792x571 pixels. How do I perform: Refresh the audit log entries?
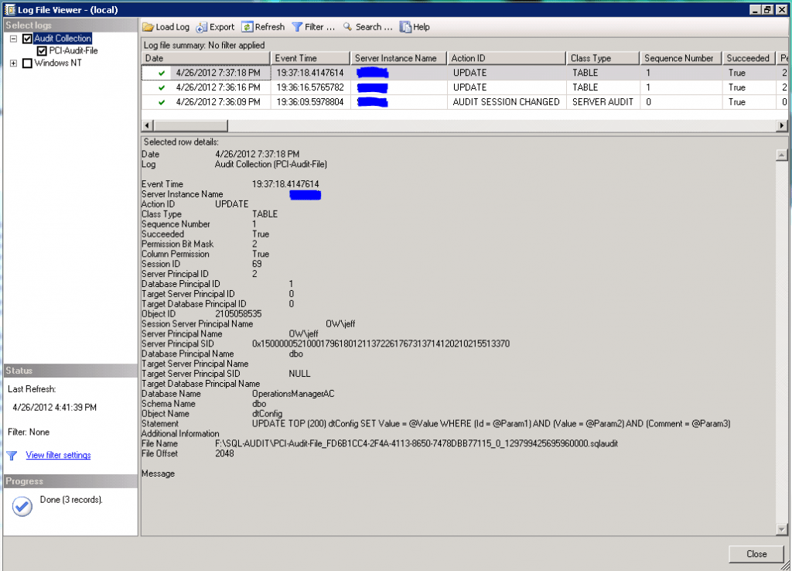click(246, 26)
